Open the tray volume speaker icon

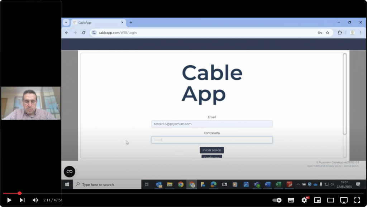coord(332,184)
